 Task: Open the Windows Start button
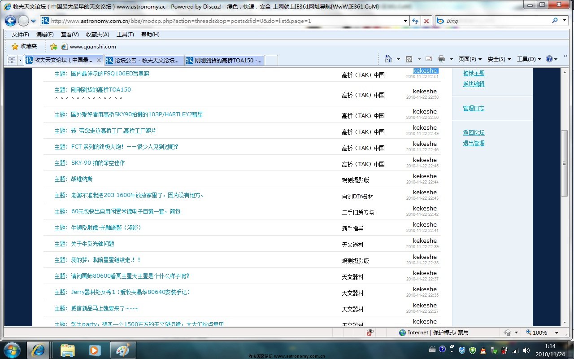(12, 350)
